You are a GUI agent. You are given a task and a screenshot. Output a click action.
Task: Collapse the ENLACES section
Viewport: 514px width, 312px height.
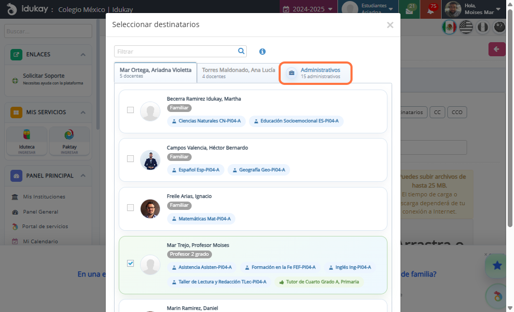pos(83,54)
